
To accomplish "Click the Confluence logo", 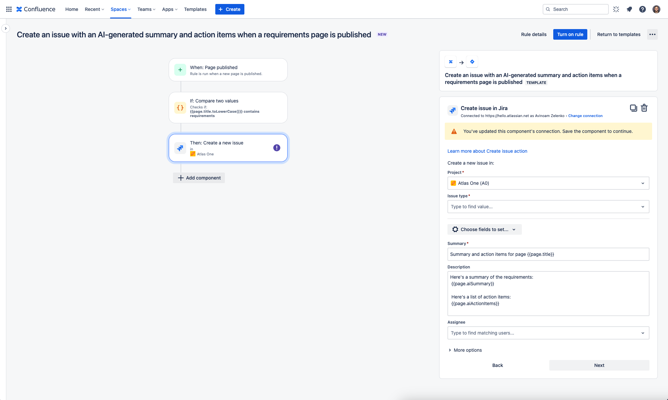I will coord(36,9).
